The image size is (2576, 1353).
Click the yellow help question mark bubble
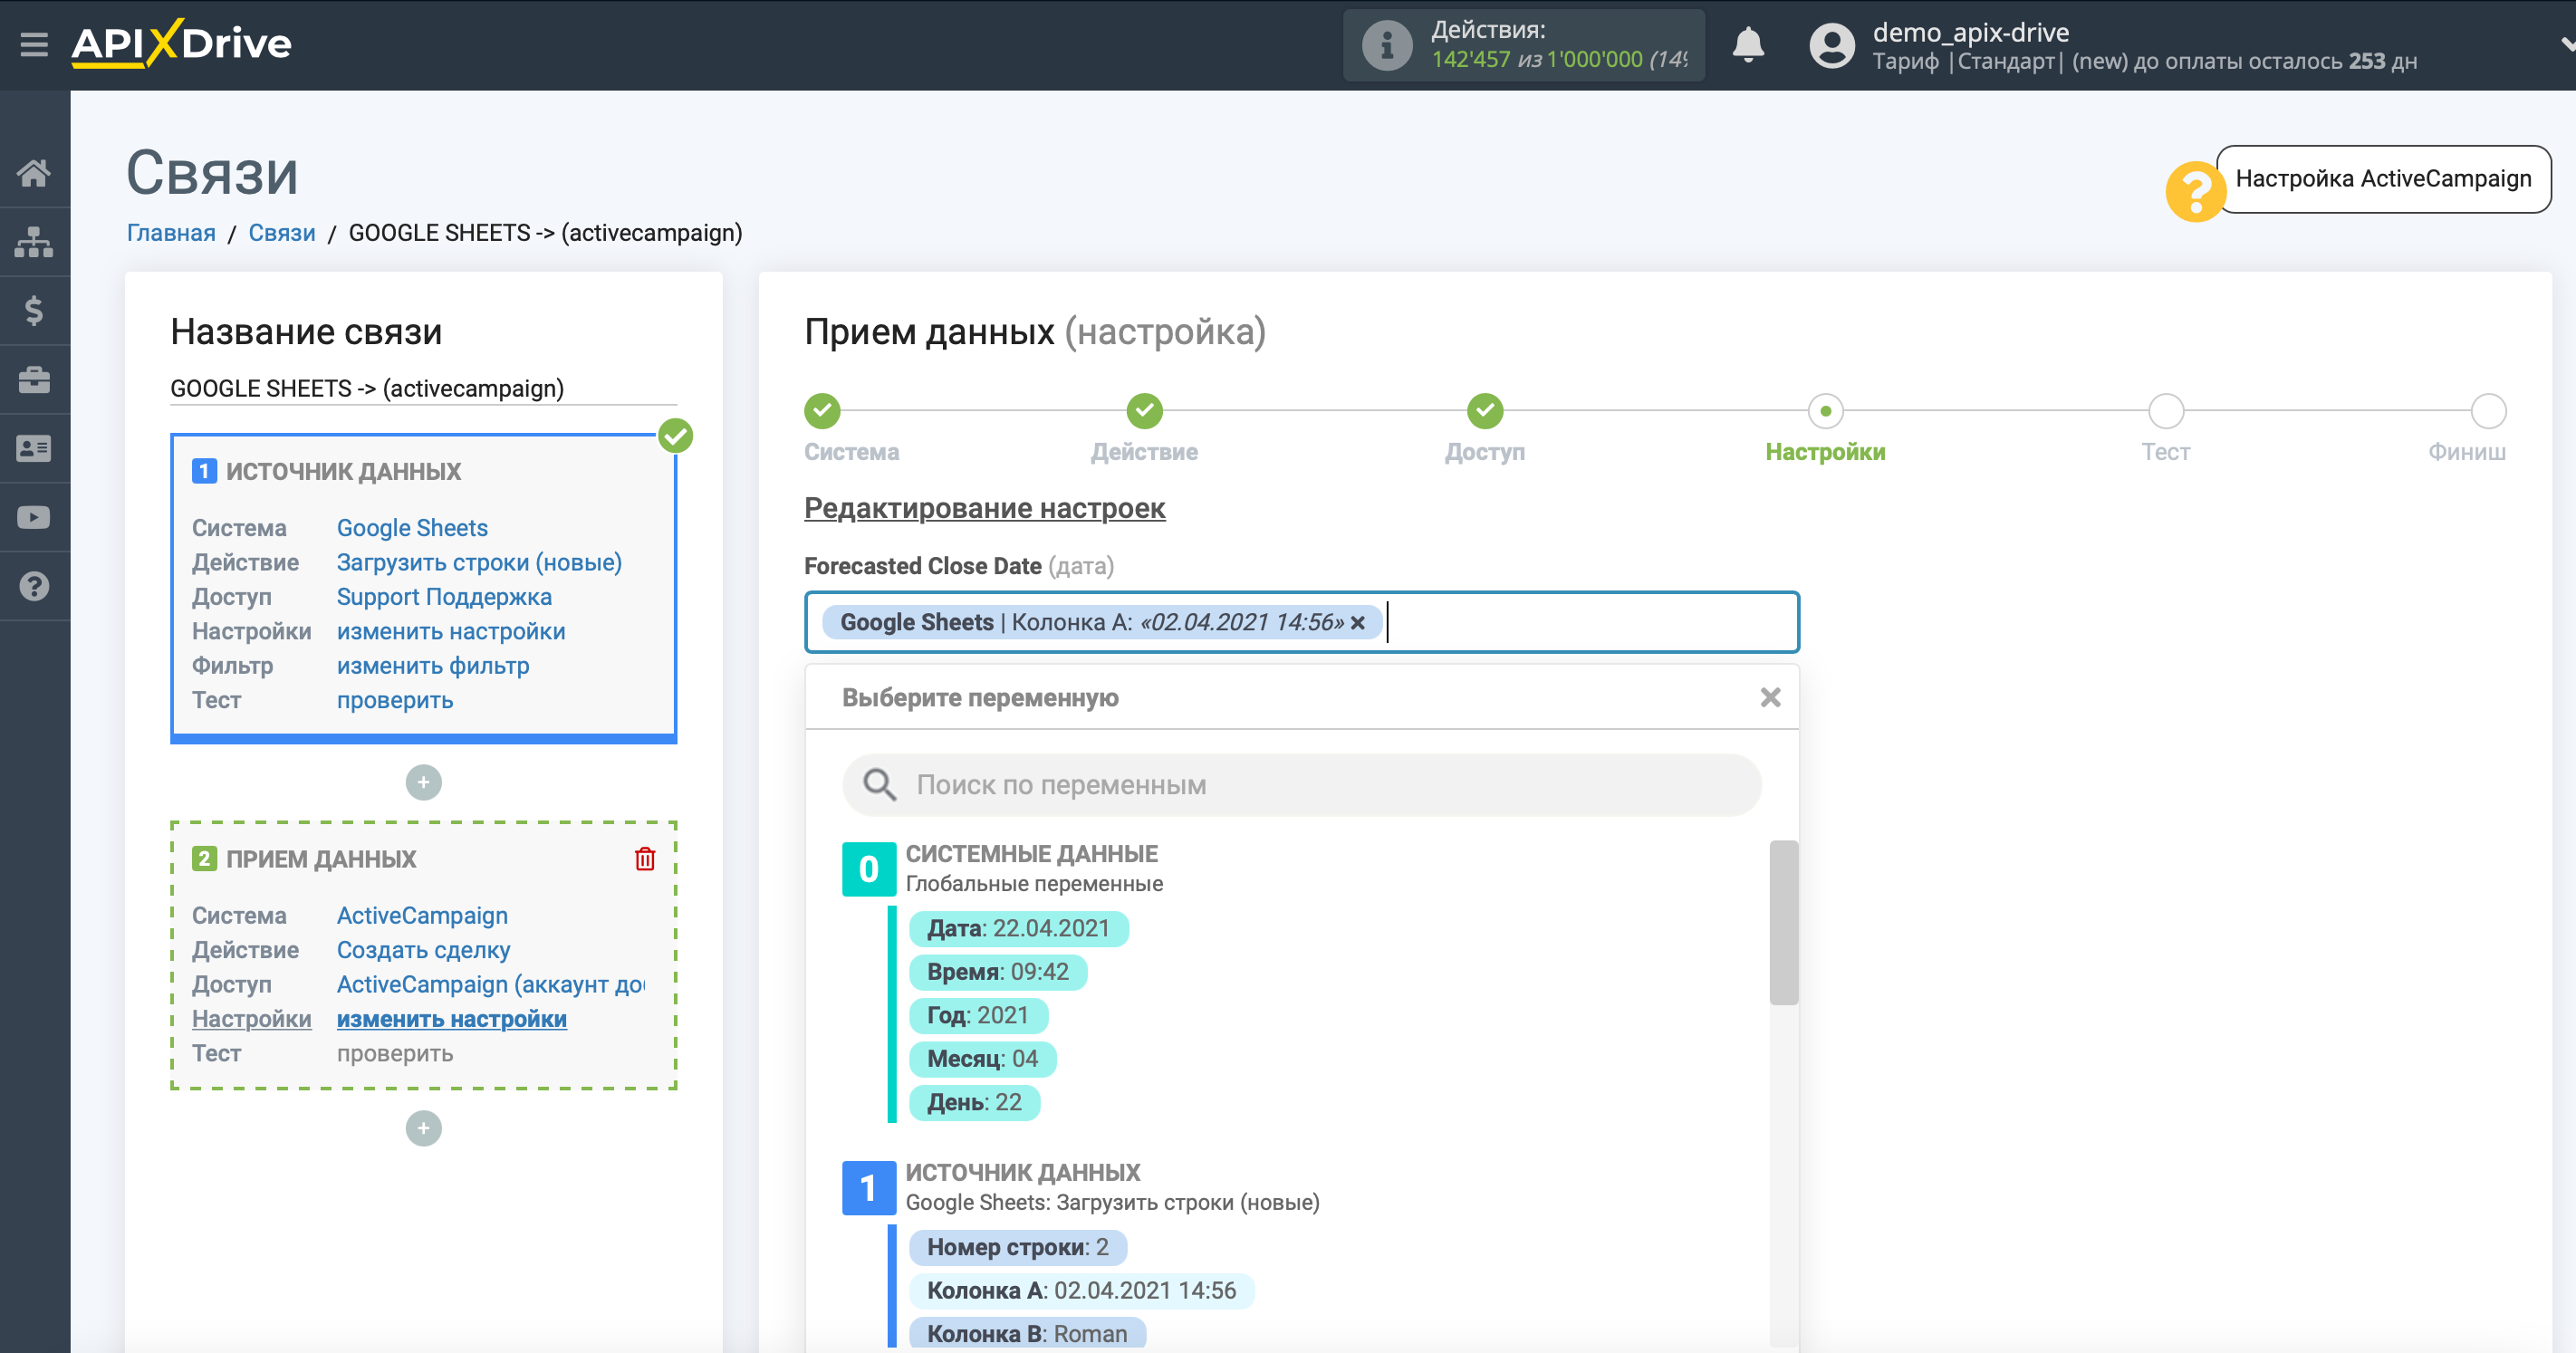[2194, 191]
